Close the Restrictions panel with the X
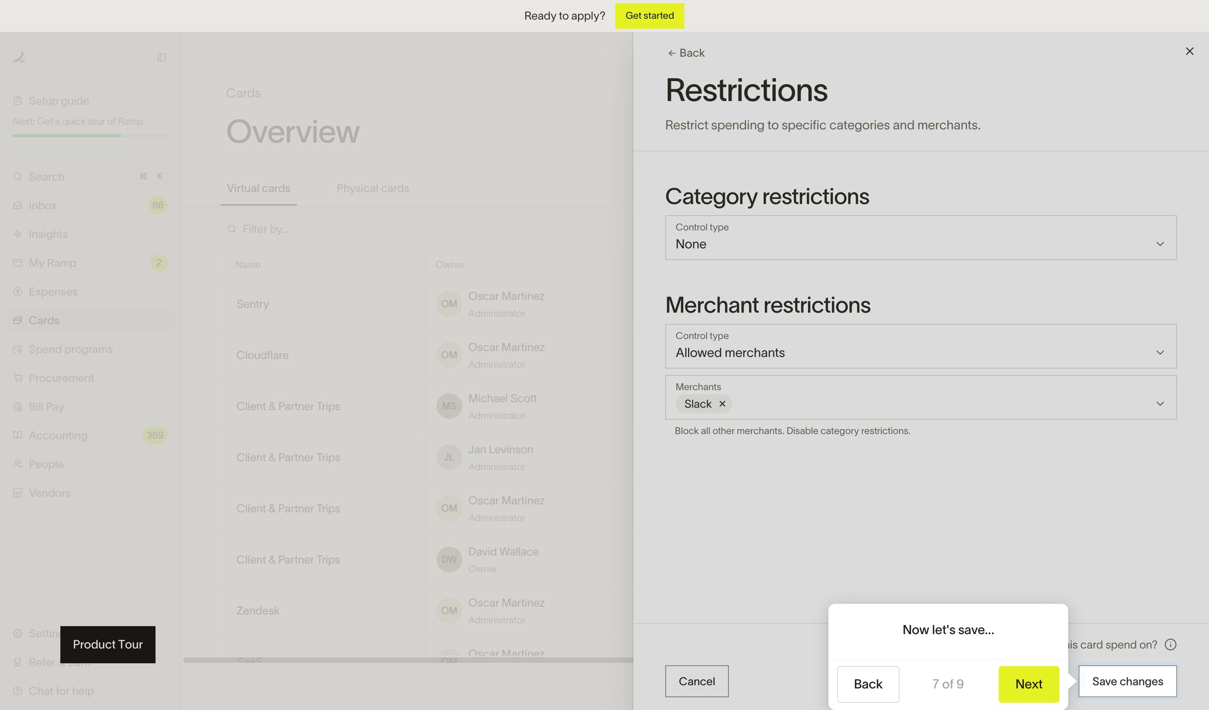 click(1189, 51)
